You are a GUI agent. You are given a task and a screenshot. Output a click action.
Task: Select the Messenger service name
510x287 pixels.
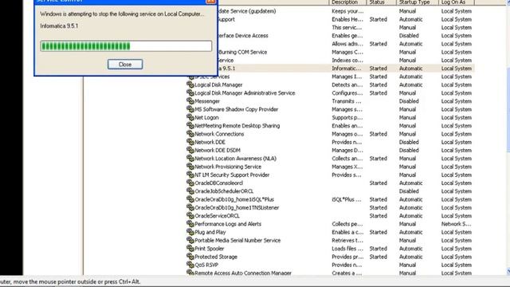(x=207, y=101)
